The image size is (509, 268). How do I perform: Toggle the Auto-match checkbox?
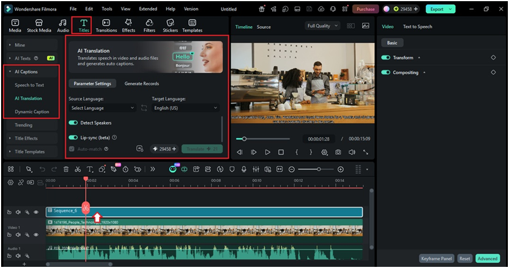point(72,149)
